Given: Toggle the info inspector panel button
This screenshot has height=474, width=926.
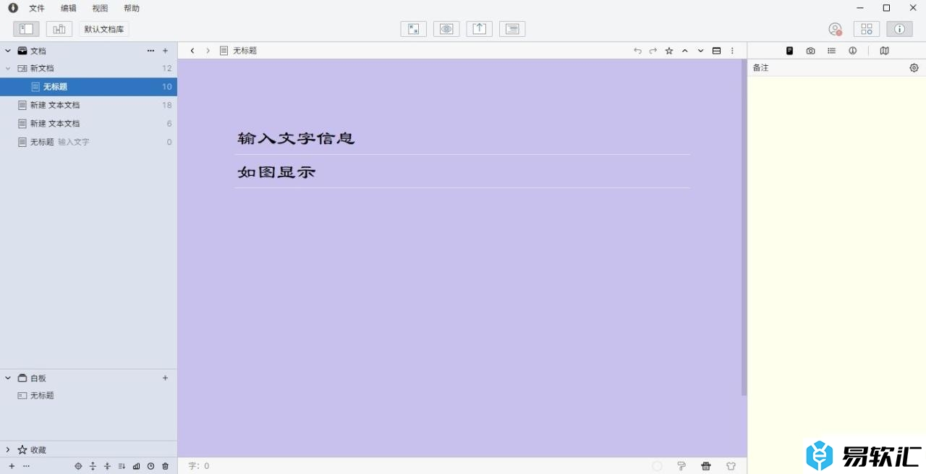Looking at the screenshot, I should pos(899,29).
